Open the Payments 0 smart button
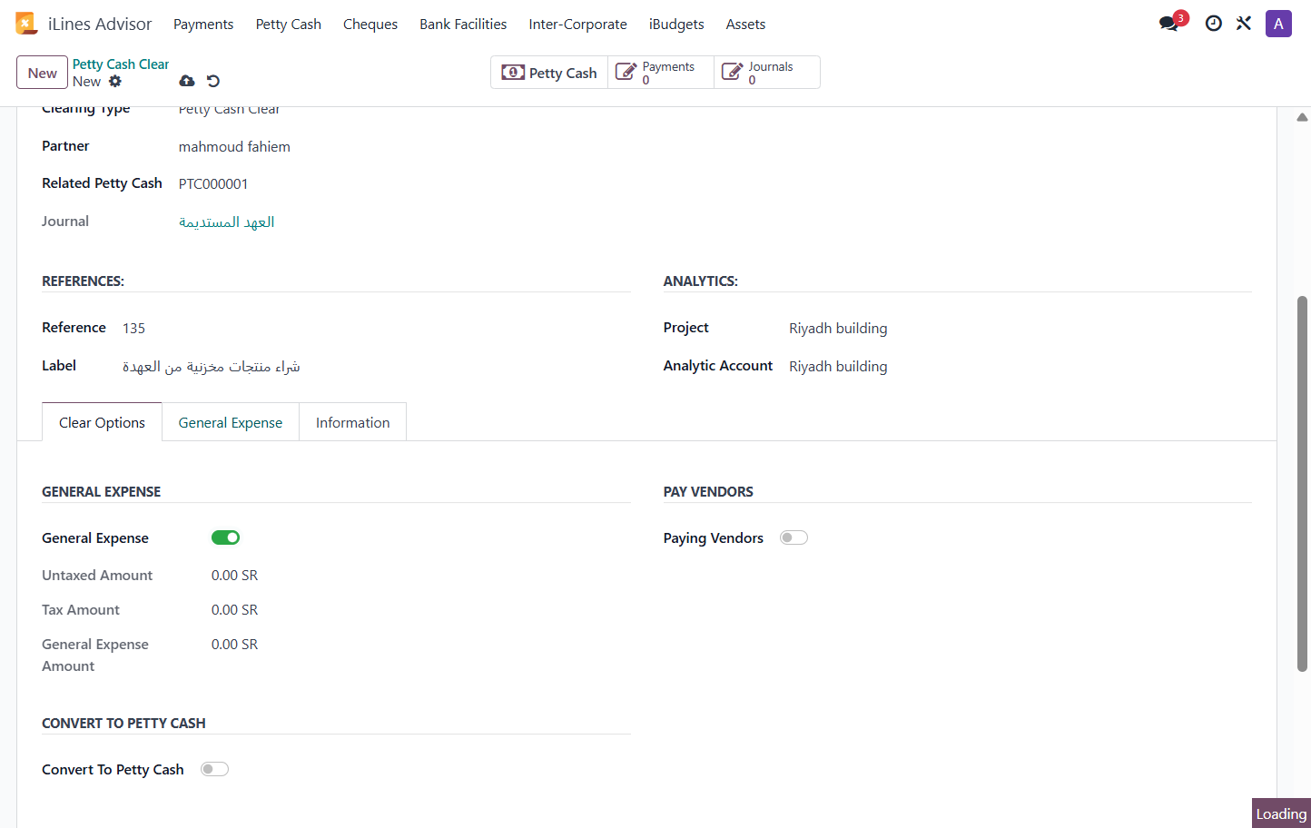The image size is (1311, 828). coord(661,73)
